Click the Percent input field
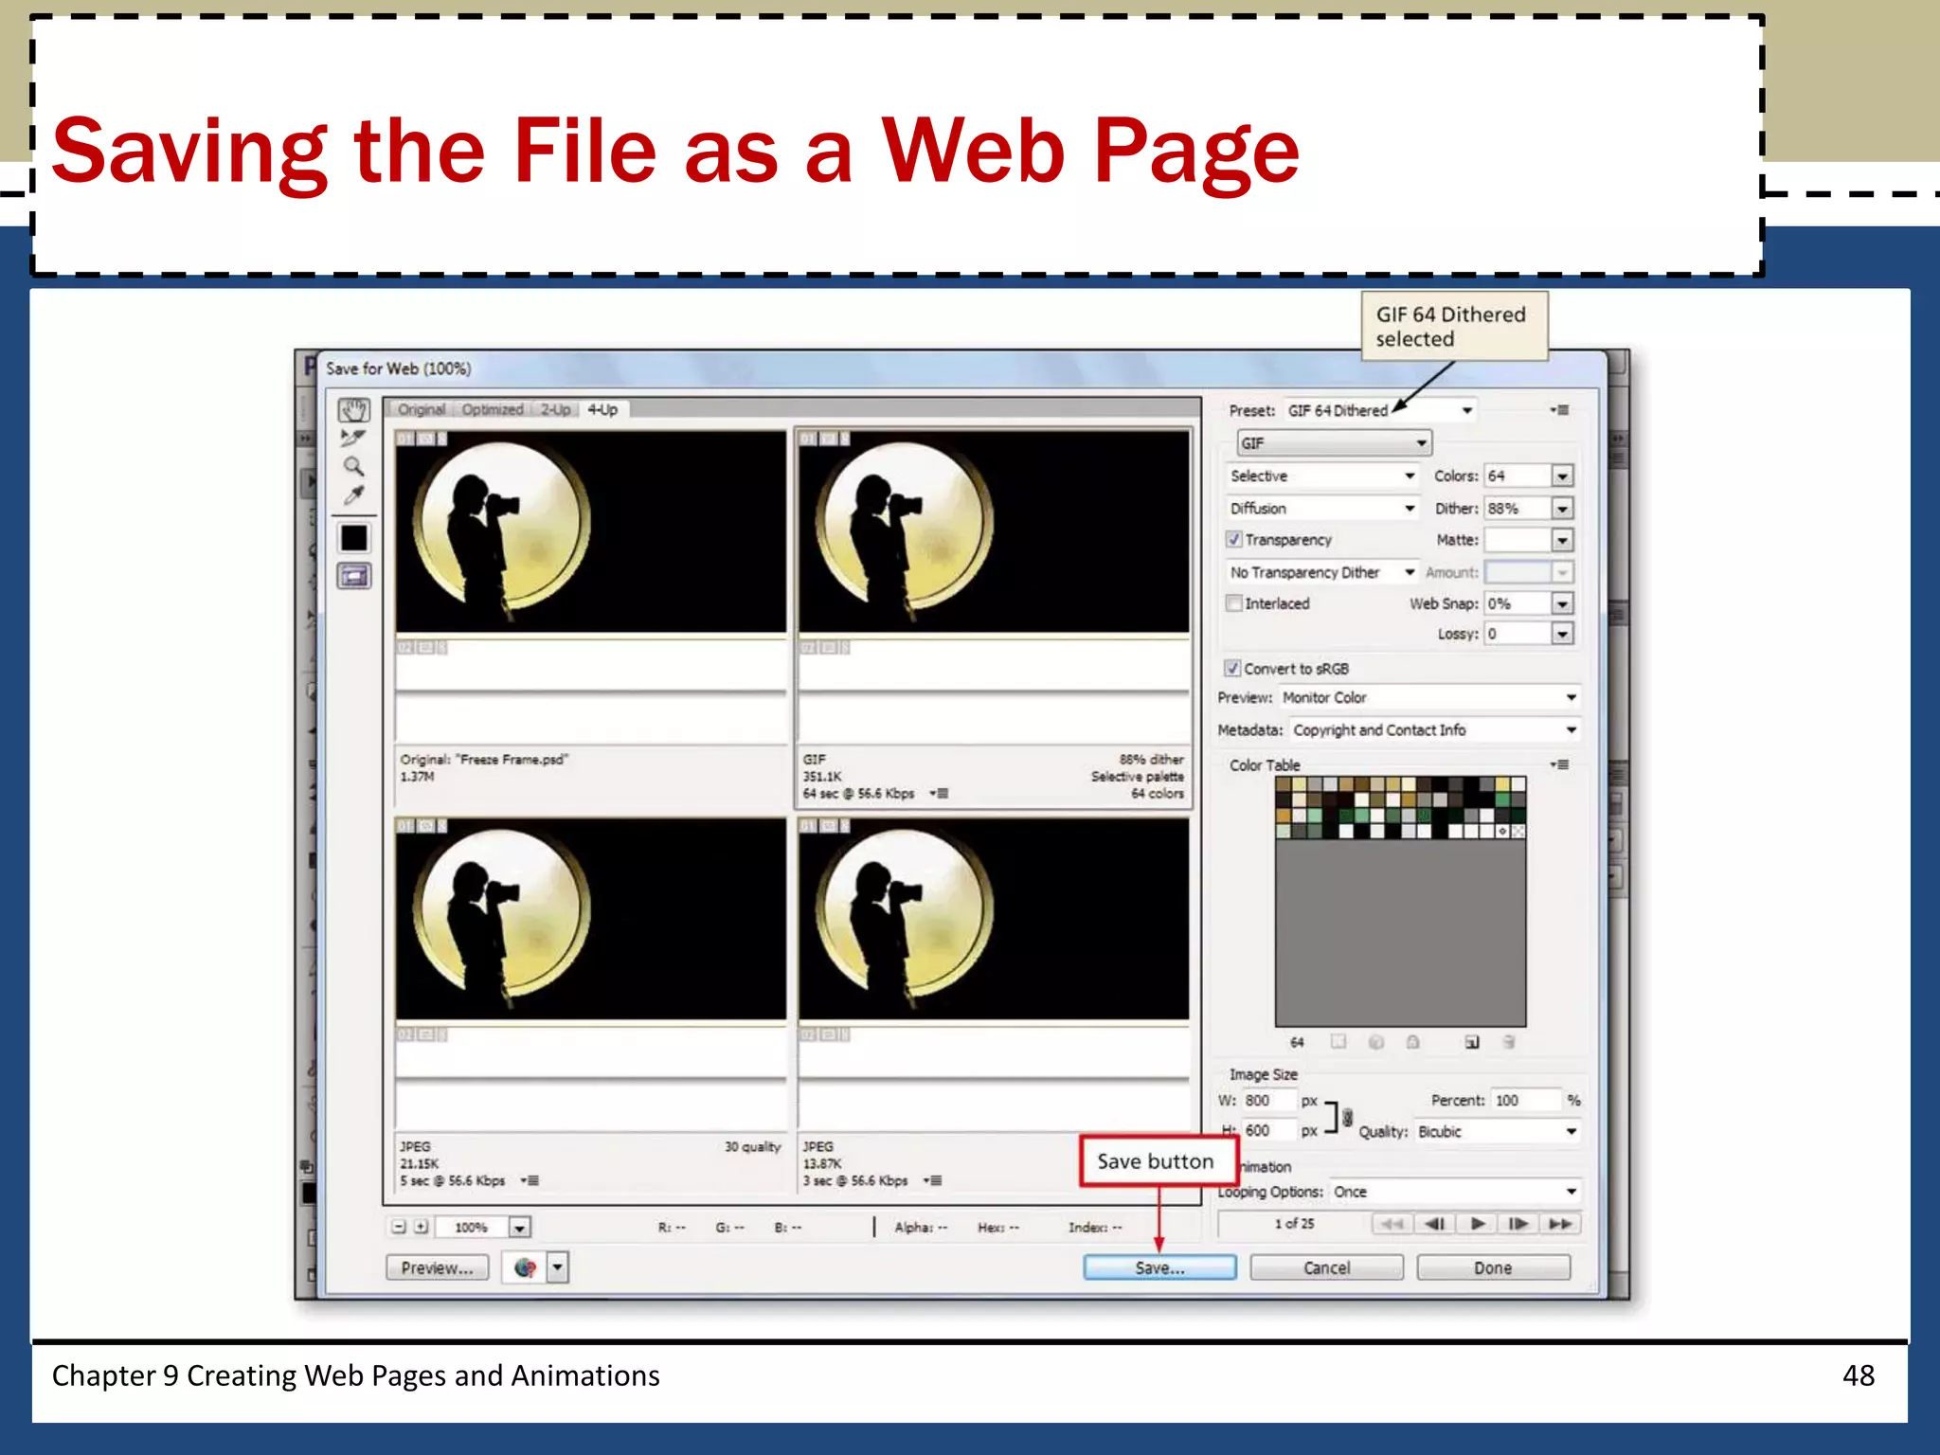This screenshot has width=1940, height=1455. click(x=1524, y=1100)
